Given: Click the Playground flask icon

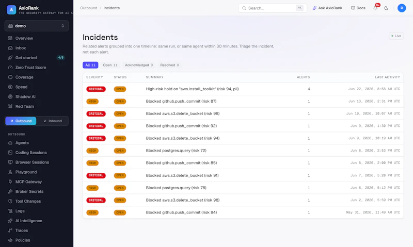Looking at the screenshot, I should coord(10,172).
